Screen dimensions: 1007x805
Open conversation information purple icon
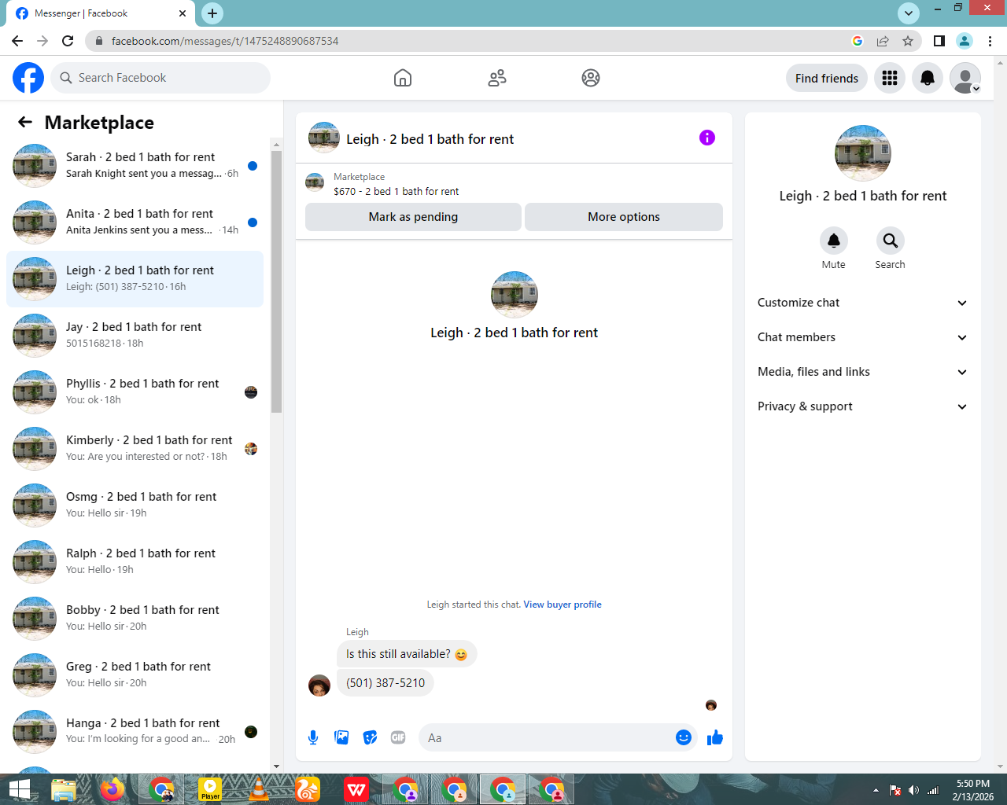click(x=707, y=138)
